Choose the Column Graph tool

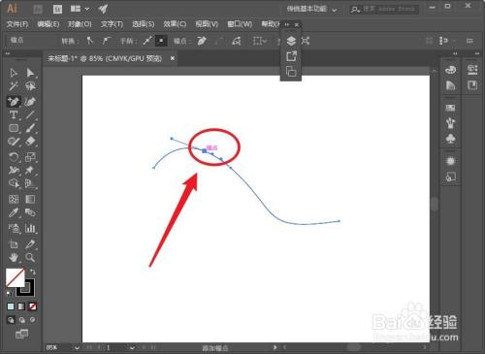[30, 228]
